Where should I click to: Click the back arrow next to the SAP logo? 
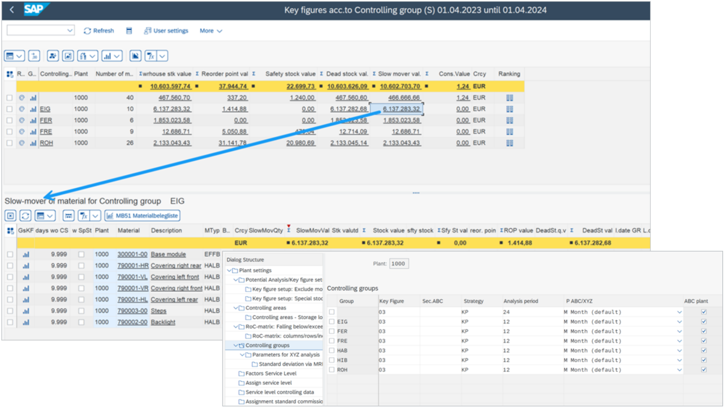[12, 10]
